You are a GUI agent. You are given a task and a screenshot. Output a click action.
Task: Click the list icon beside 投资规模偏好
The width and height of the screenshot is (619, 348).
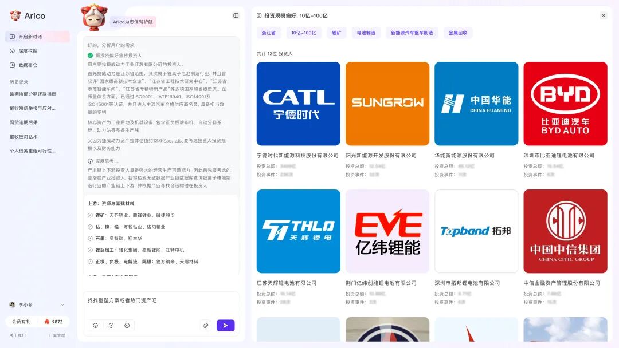(x=259, y=15)
